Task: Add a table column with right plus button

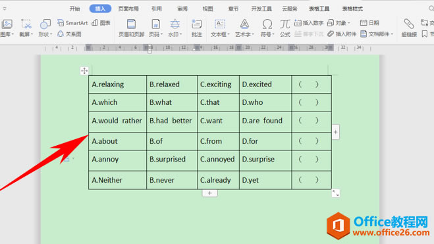Action: [335, 132]
